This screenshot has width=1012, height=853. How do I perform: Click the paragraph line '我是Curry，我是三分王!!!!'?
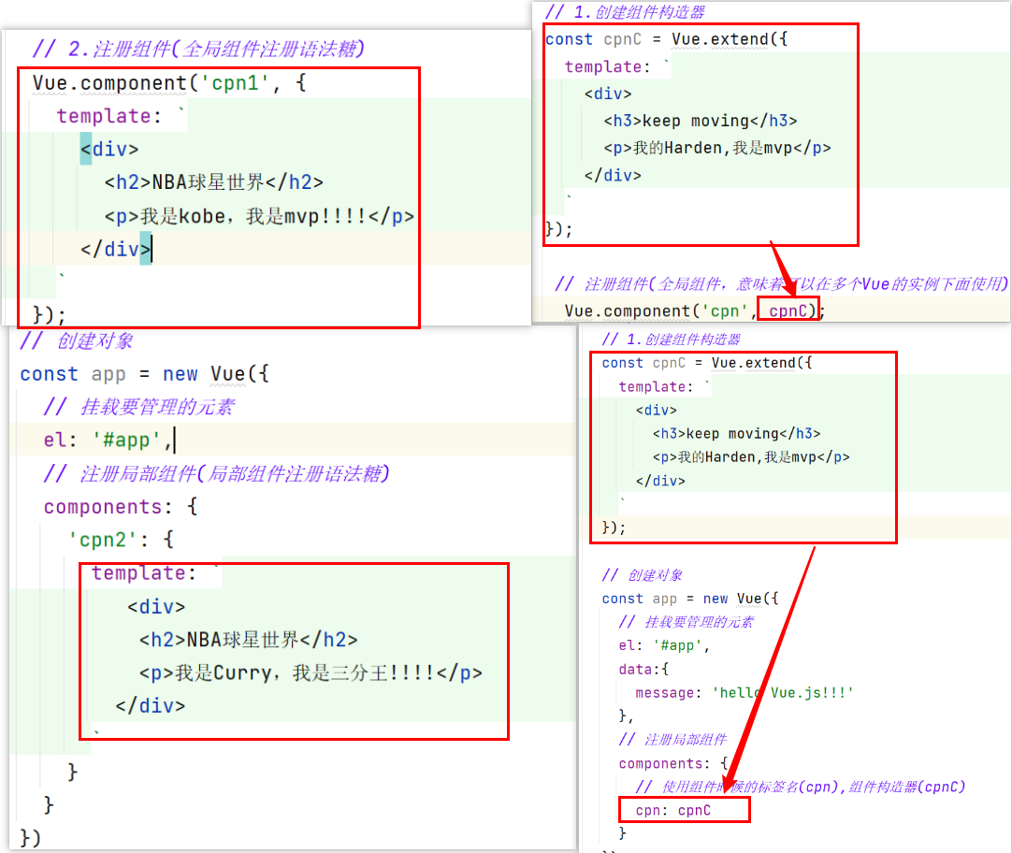click(311, 672)
